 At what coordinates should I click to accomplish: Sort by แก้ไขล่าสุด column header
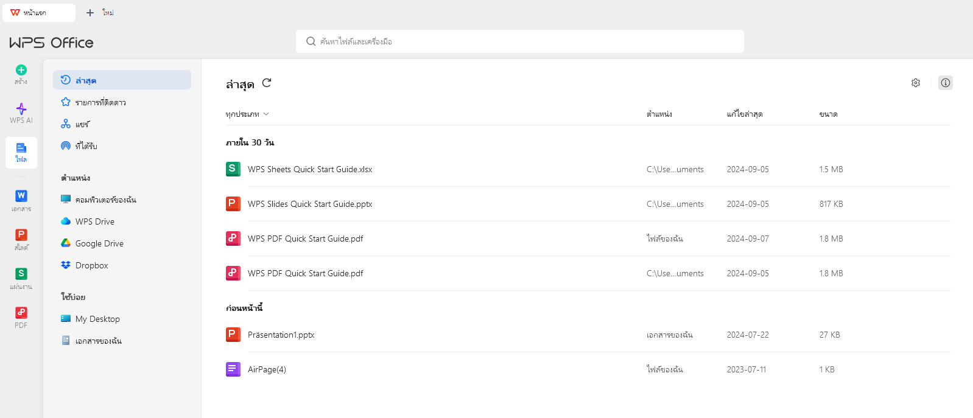click(x=745, y=114)
